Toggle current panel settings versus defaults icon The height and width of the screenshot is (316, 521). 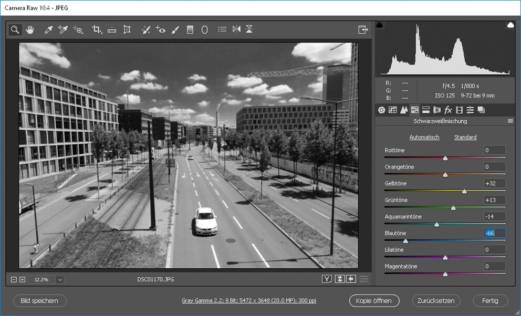364,279
